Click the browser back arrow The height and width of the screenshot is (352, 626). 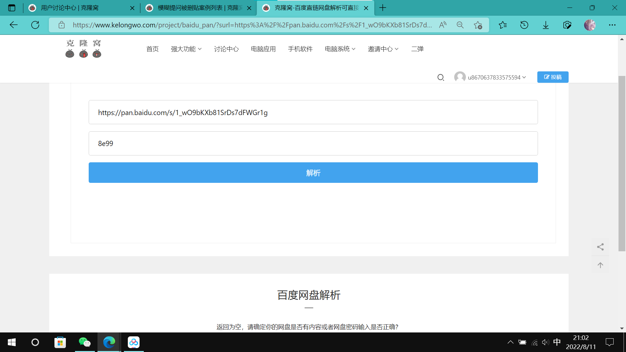pos(14,25)
